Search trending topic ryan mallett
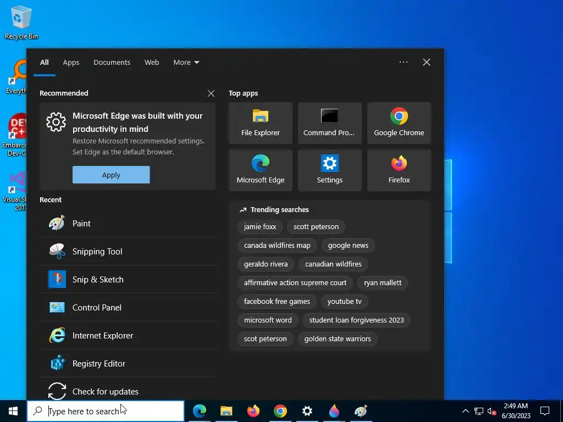Viewport: 563px width, 422px height. [383, 283]
